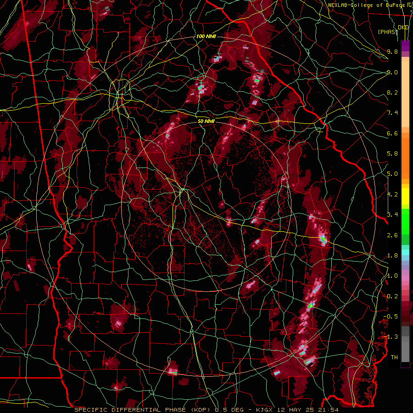
Task: Click the "100 NMI" range ring label
Action: tap(206, 36)
